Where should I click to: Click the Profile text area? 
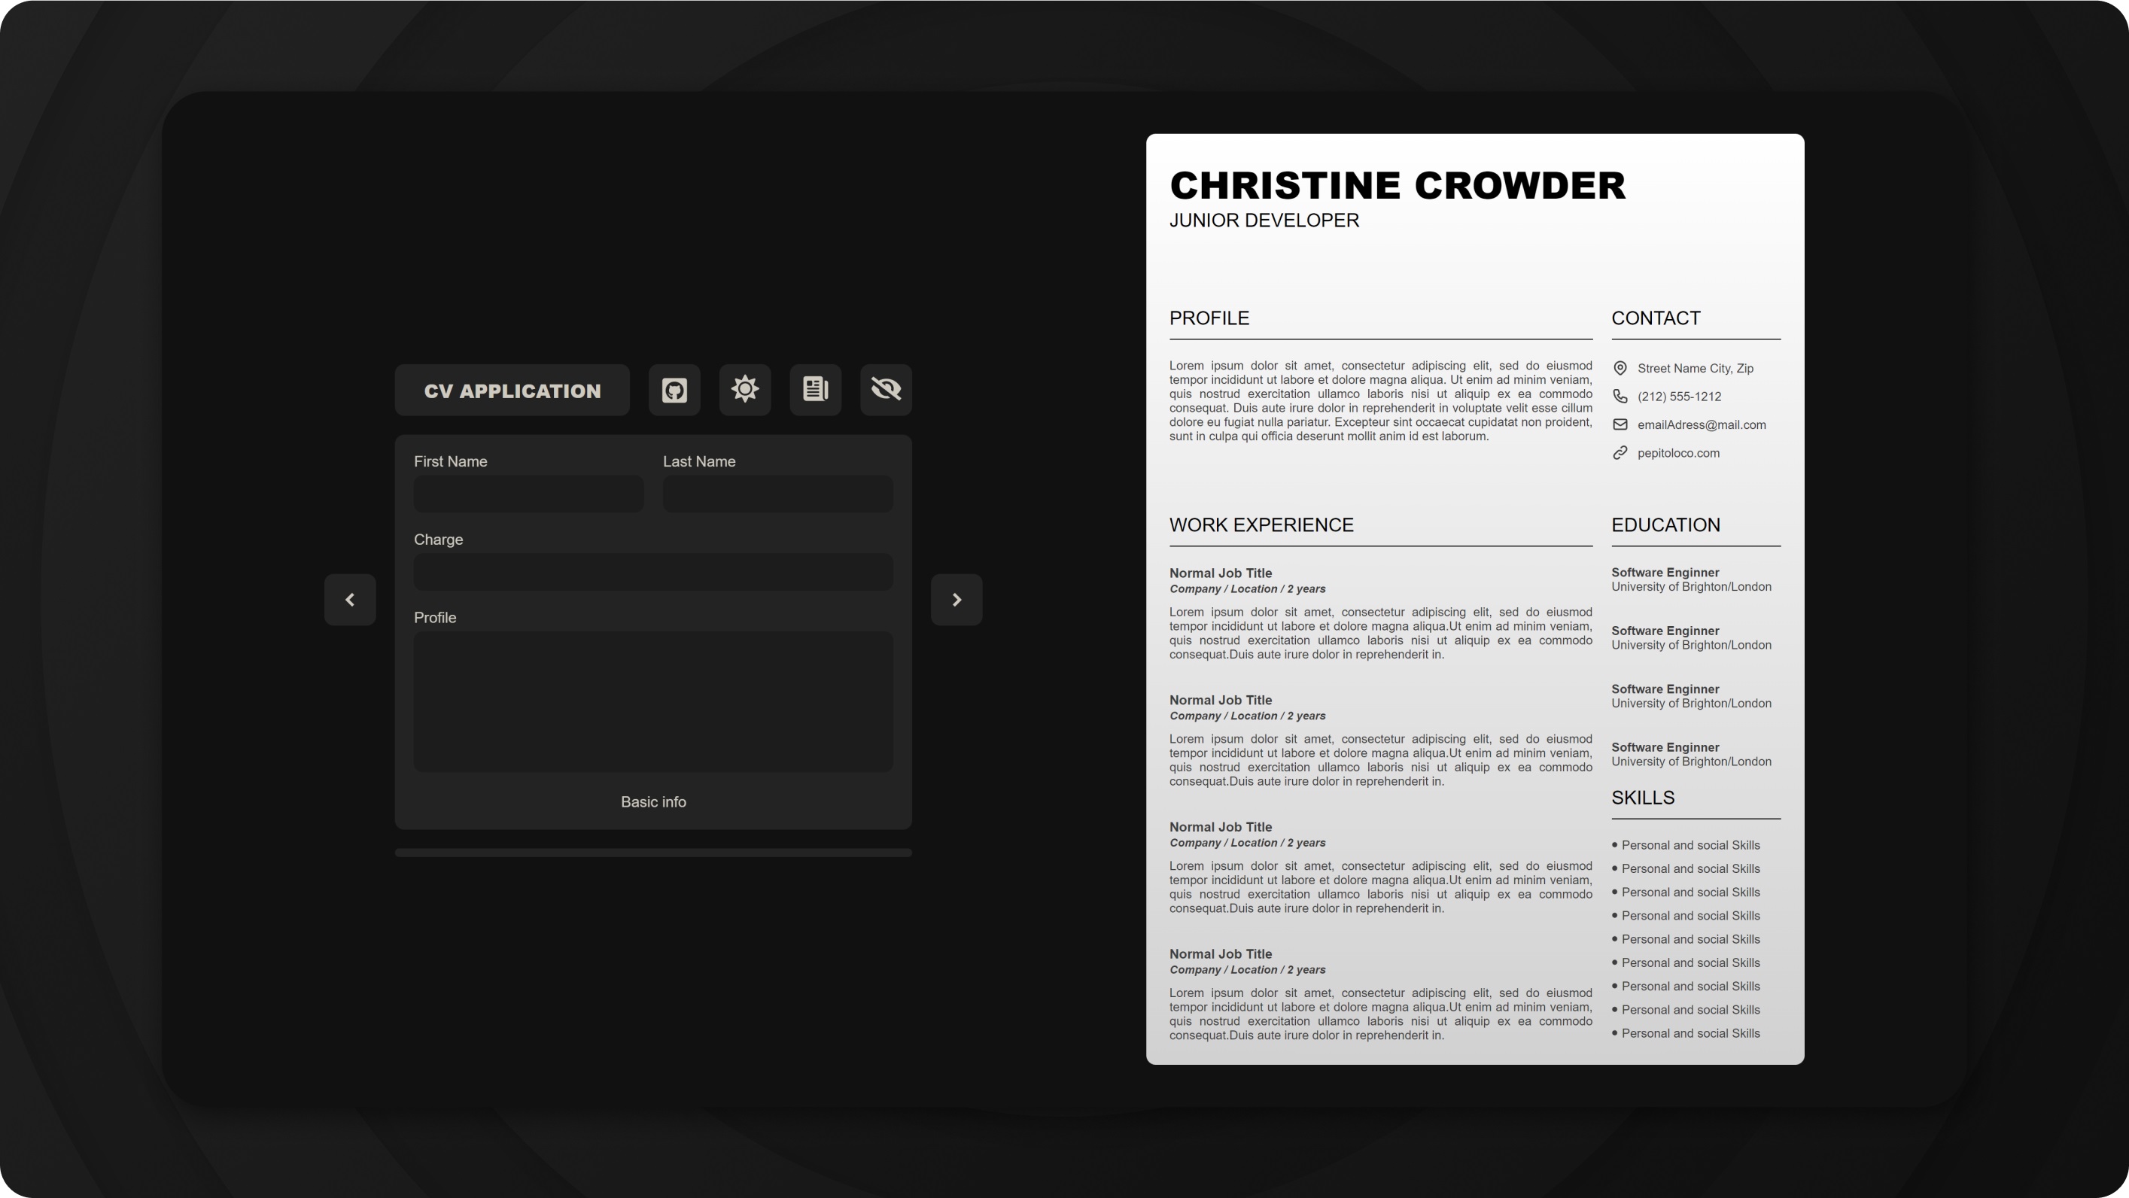click(x=652, y=701)
